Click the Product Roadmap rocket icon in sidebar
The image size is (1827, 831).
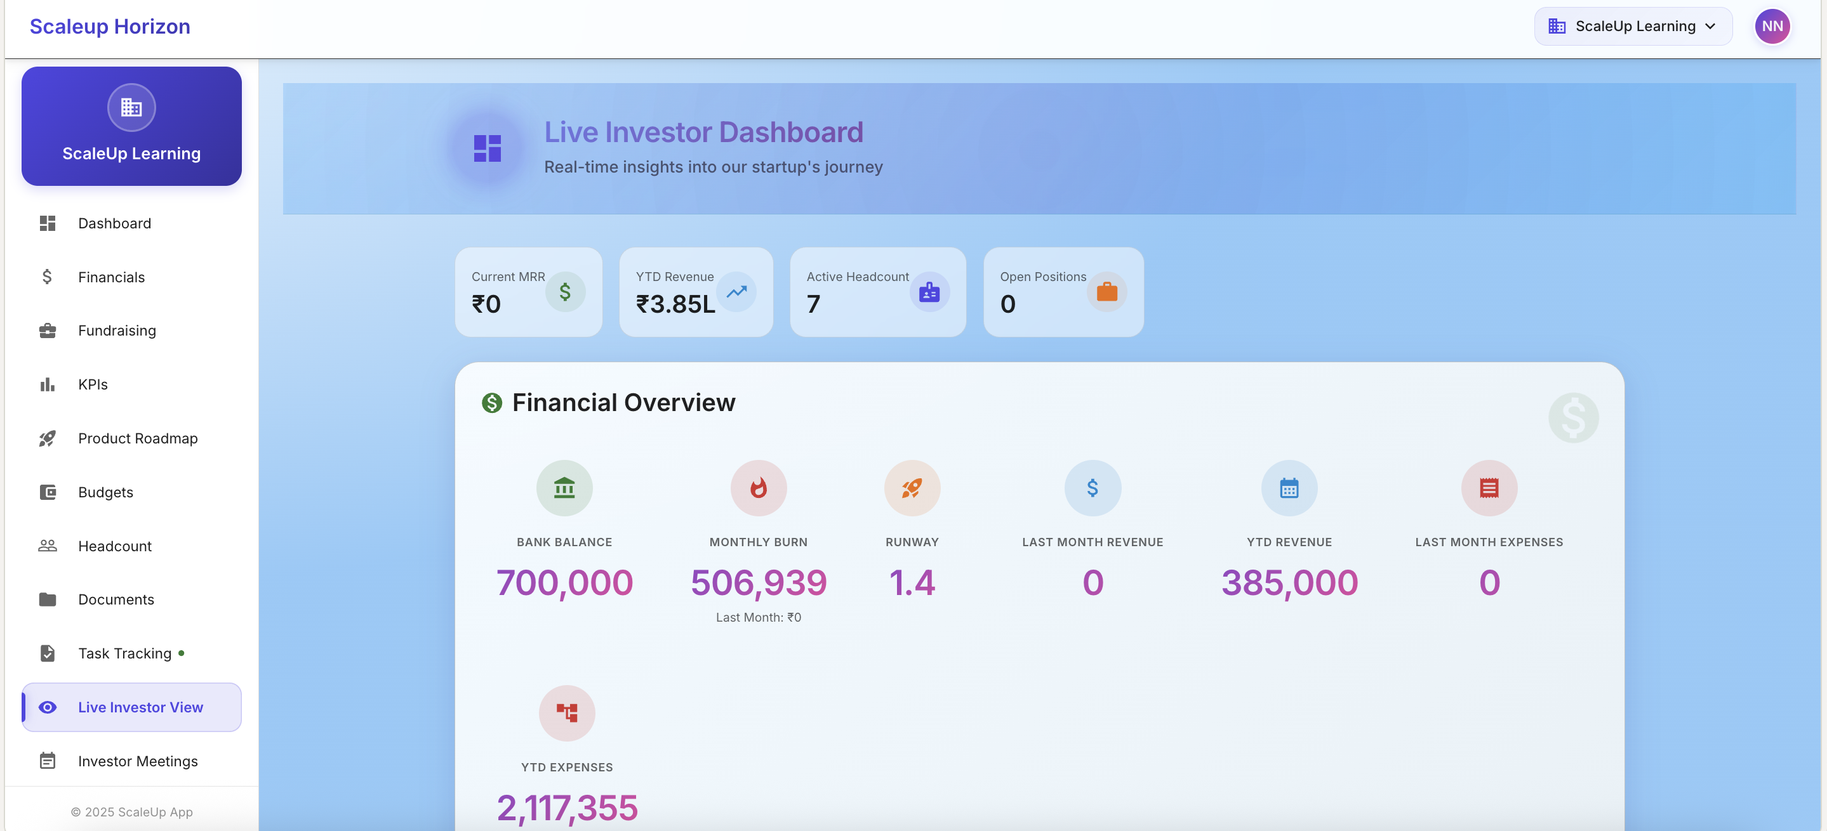[x=48, y=438]
